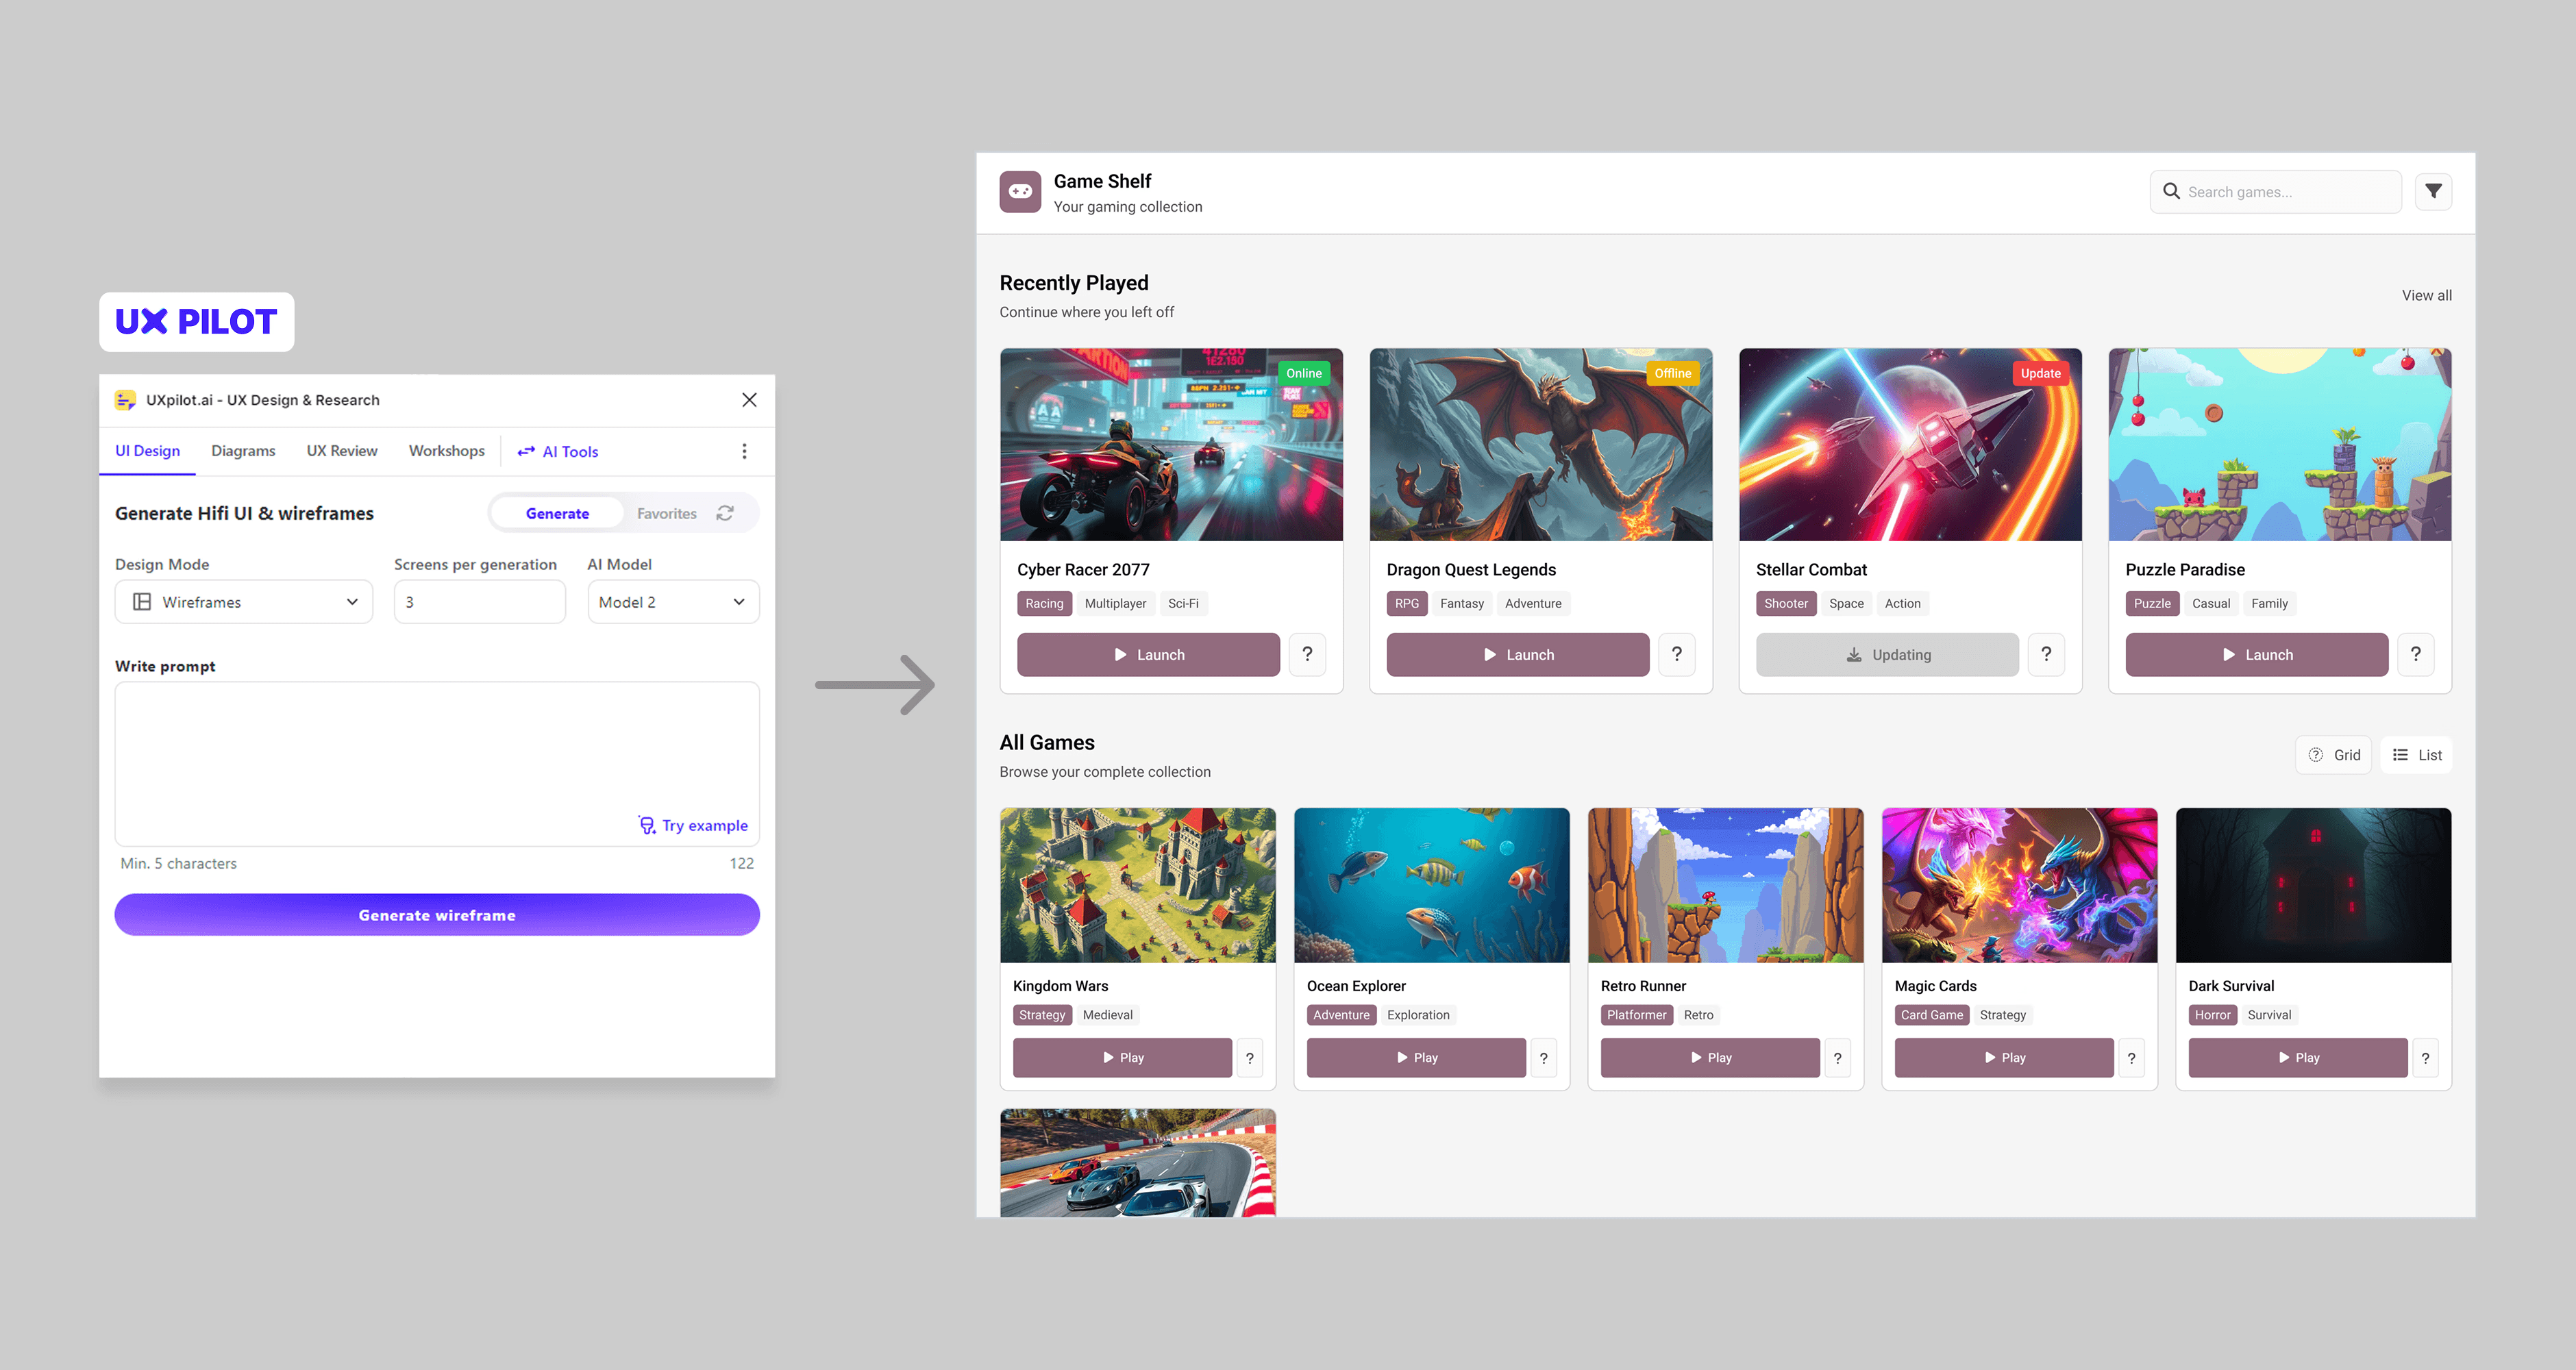Image resolution: width=2576 pixels, height=1370 pixels.
Task: Switch to List view
Action: pyautogui.click(x=2416, y=755)
